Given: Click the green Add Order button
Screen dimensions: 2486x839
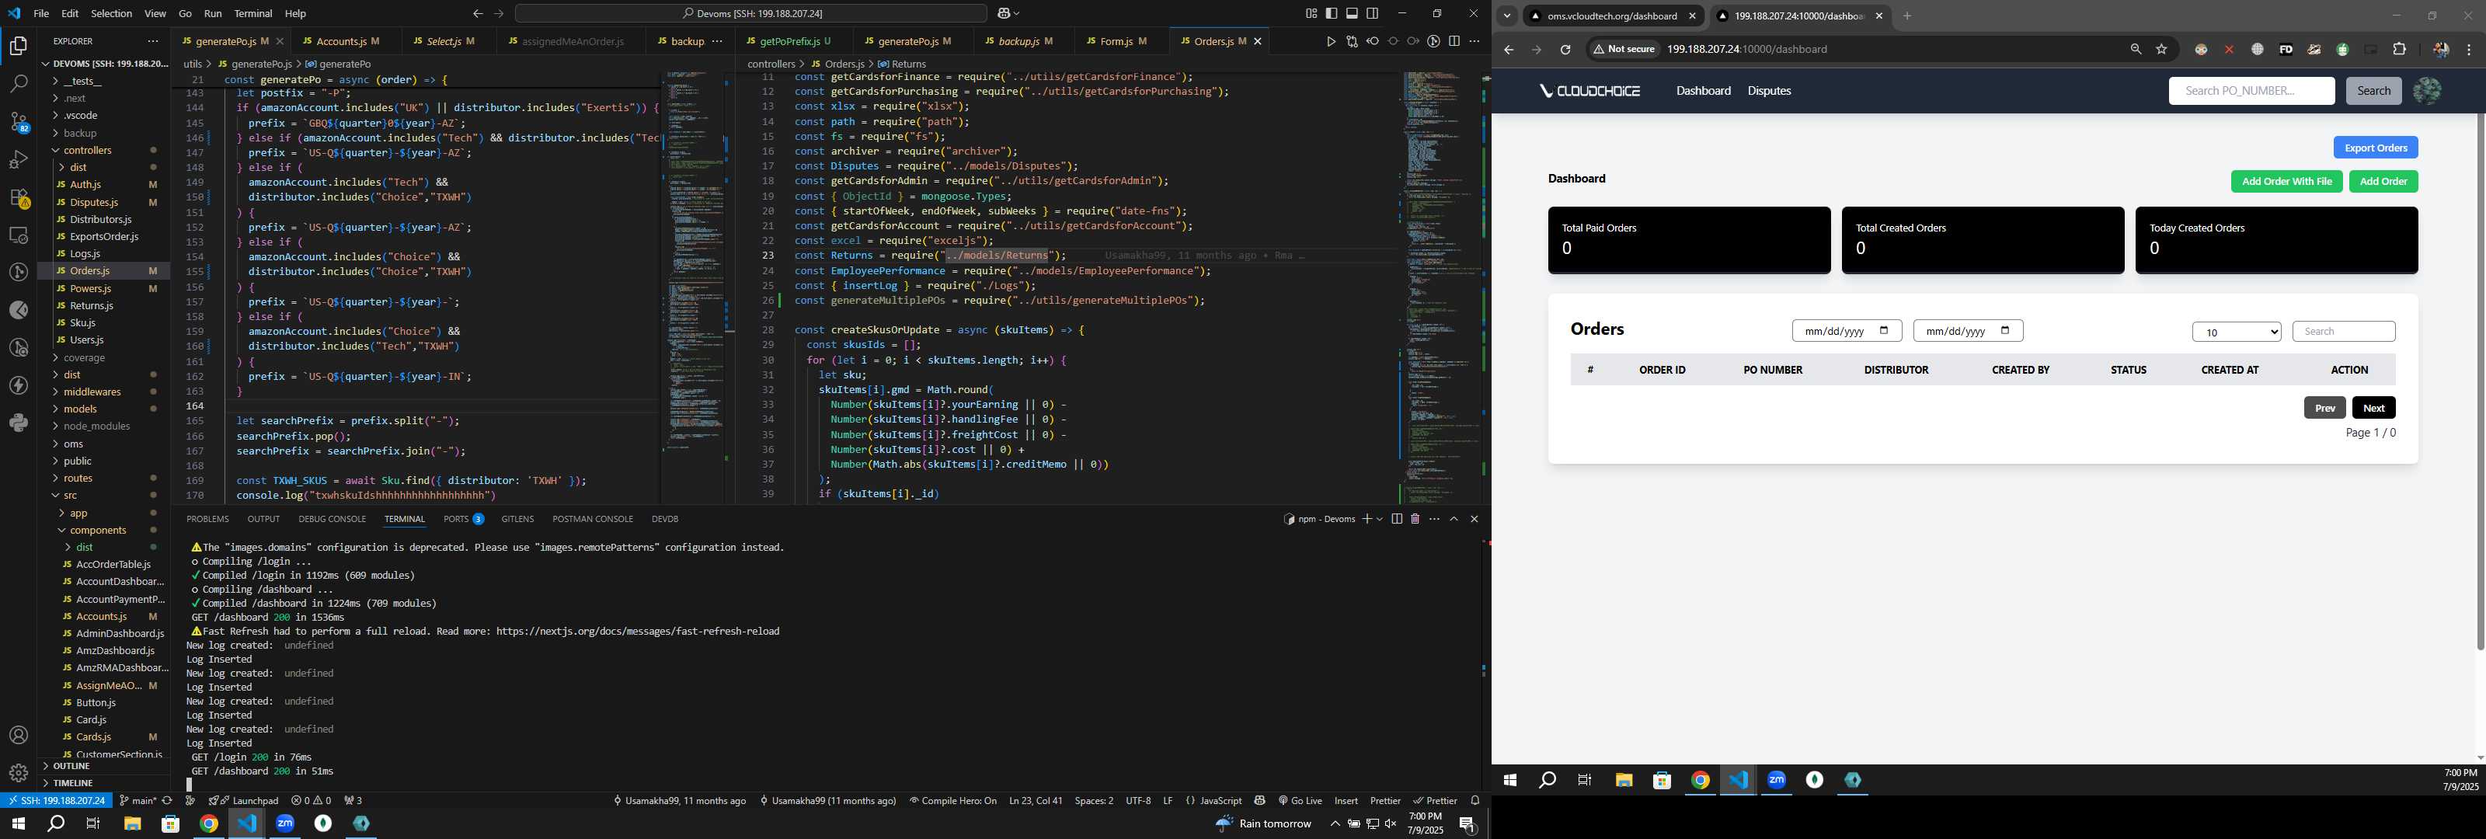Looking at the screenshot, I should pos(2383,182).
